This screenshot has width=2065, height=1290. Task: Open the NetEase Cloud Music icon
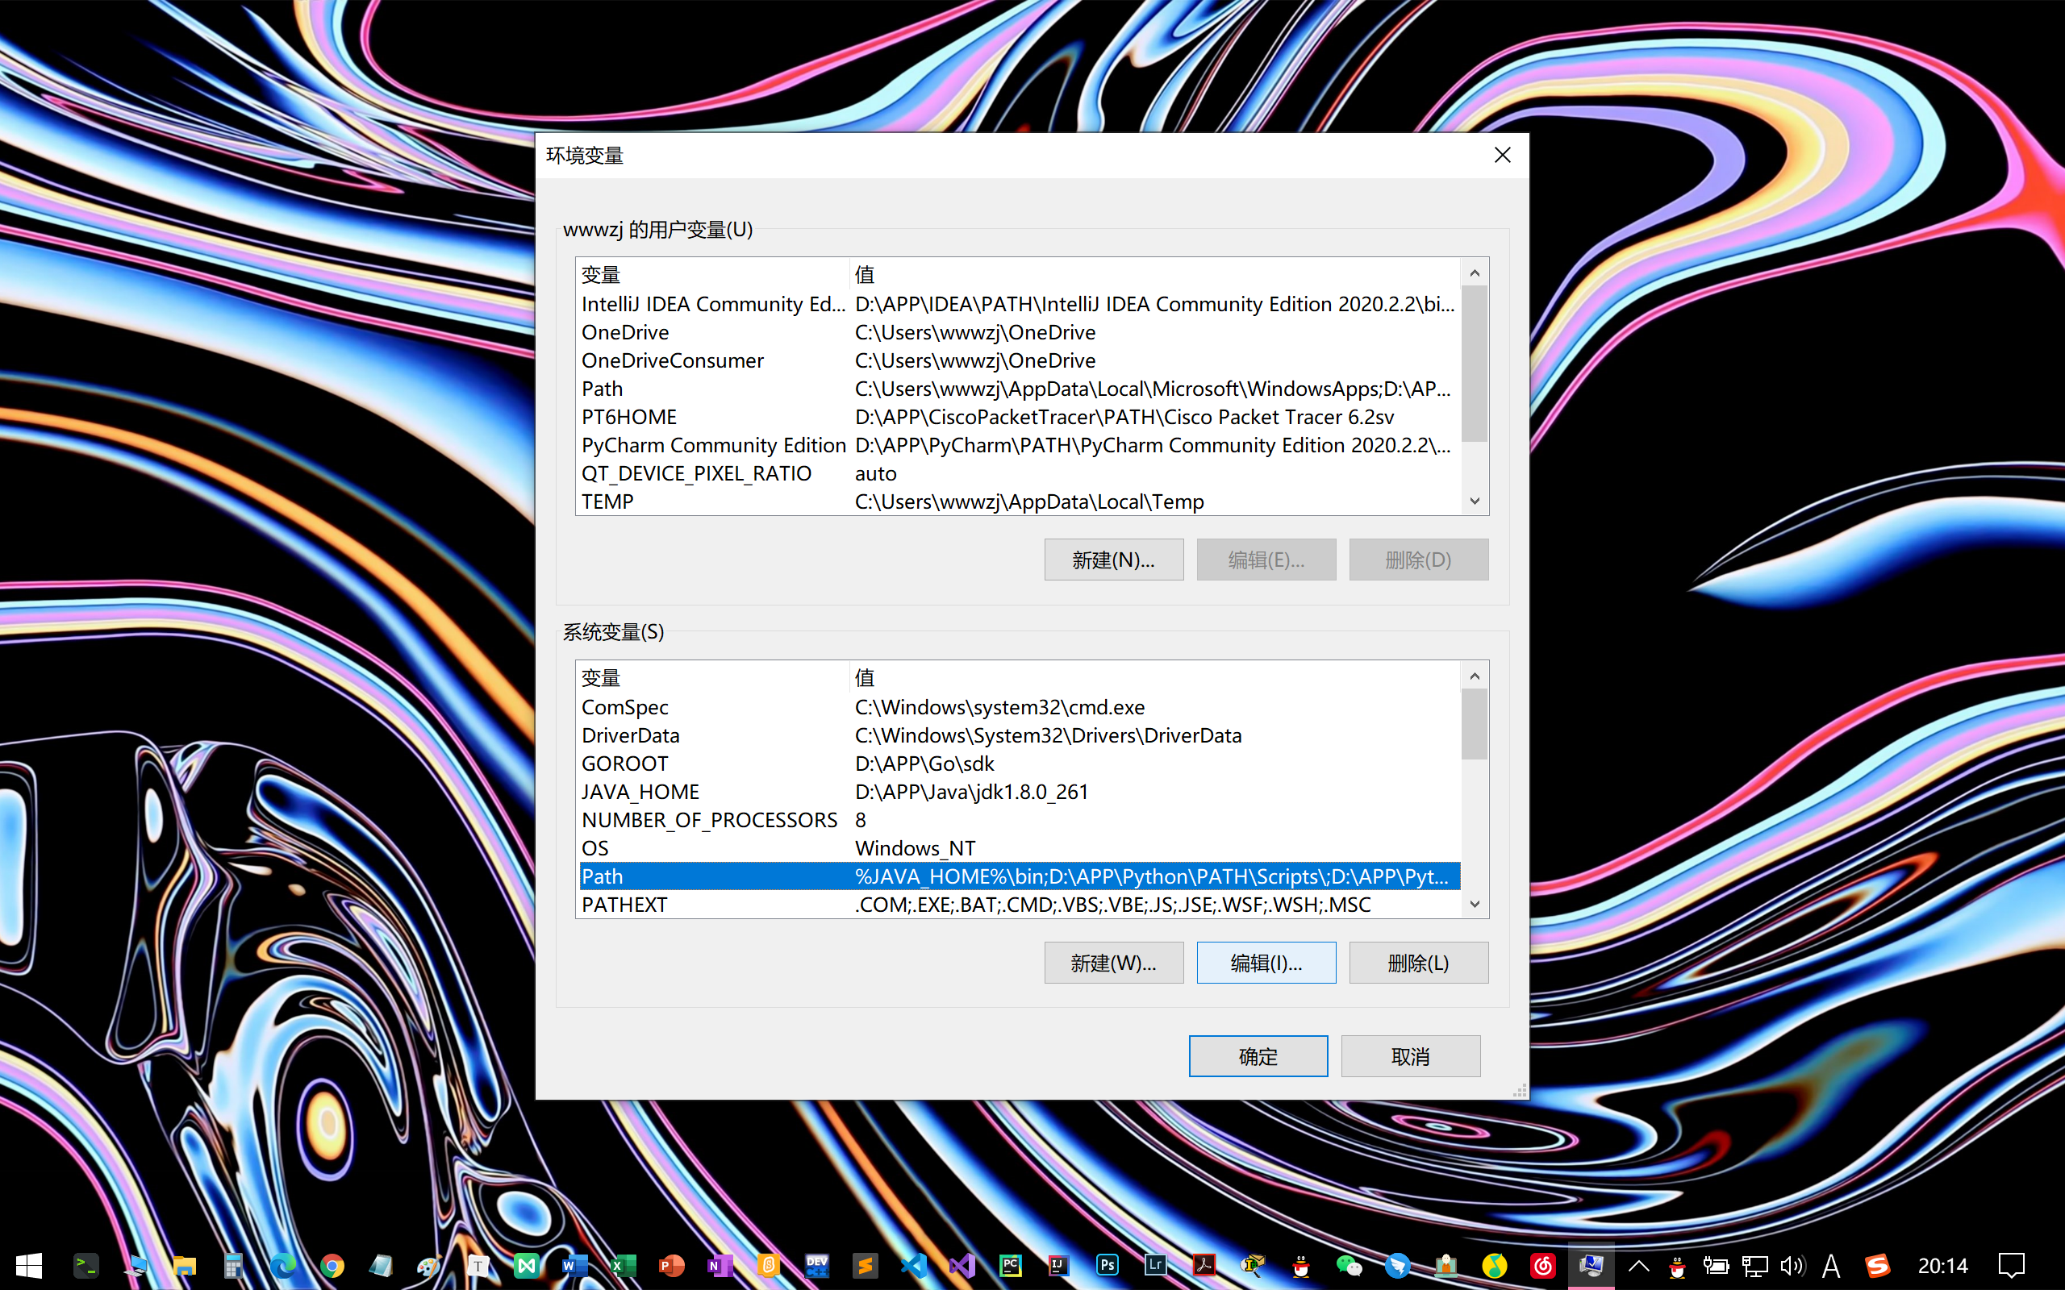point(1543,1265)
